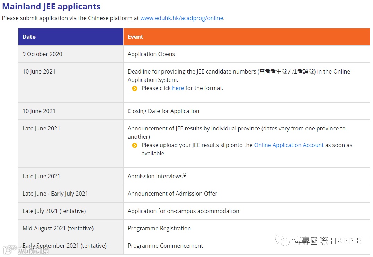This screenshot has height=257, width=373.
Task: Select the blue 'Date' column header
Action: [x=29, y=37]
